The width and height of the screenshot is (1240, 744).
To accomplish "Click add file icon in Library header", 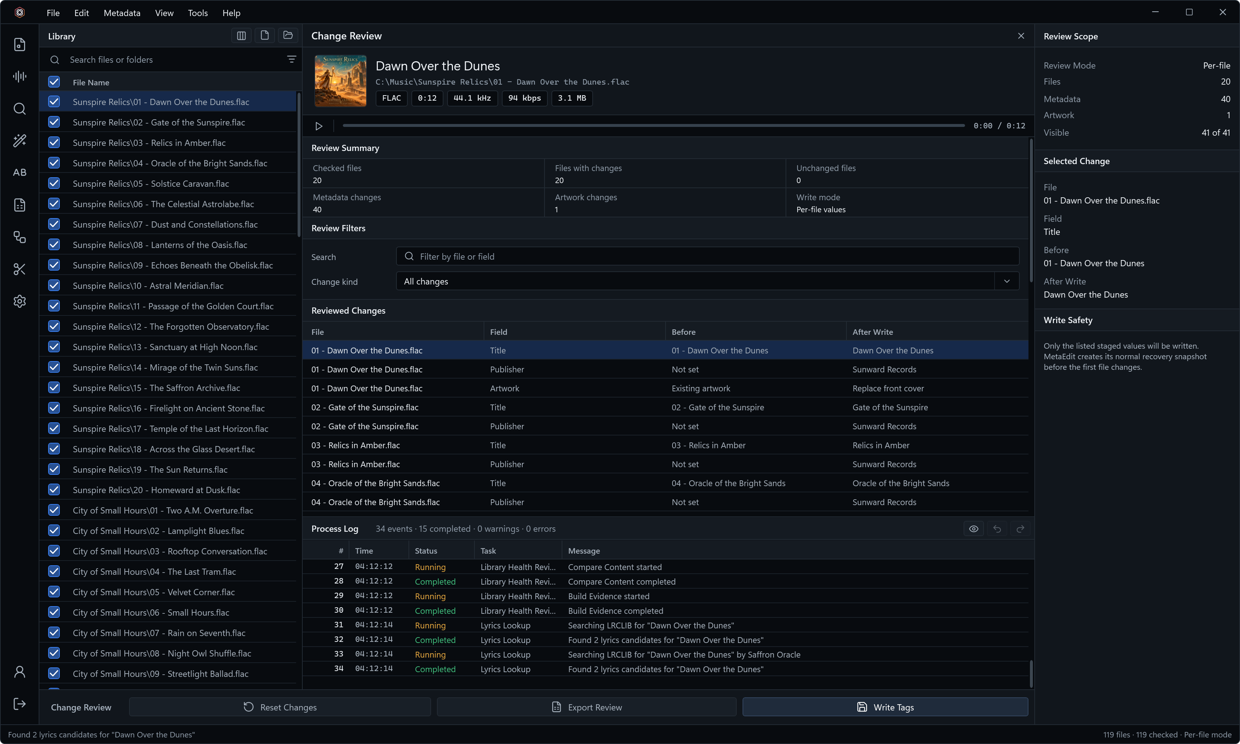I will 265,36.
